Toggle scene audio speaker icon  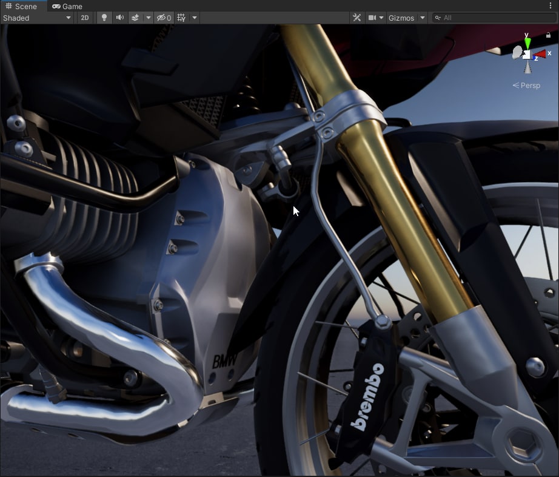coord(120,18)
